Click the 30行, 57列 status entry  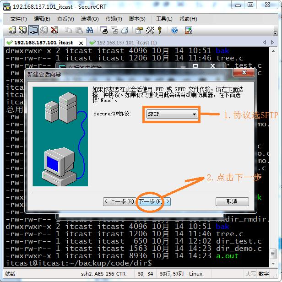click(x=171, y=274)
